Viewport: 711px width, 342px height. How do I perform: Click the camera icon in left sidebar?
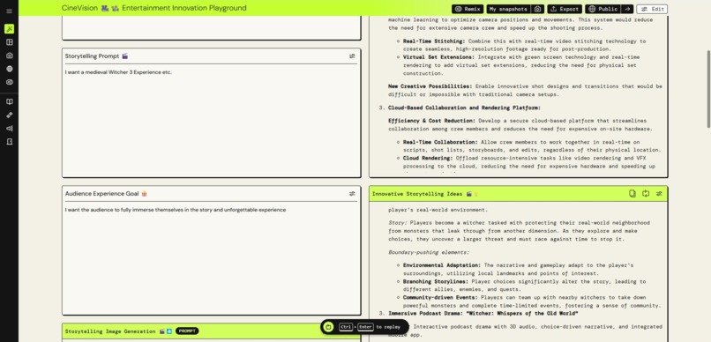9,56
